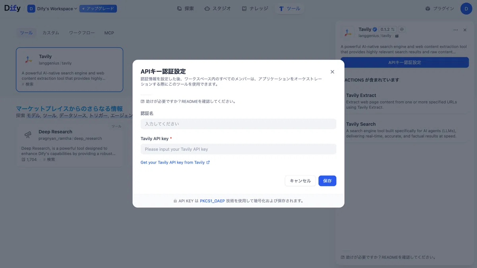Open the Tavily Extract action
This screenshot has height=268, width=477.
point(405,101)
